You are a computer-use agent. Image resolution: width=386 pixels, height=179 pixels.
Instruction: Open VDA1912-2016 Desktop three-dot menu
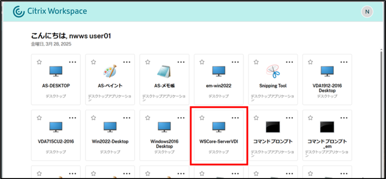[x=344, y=62]
